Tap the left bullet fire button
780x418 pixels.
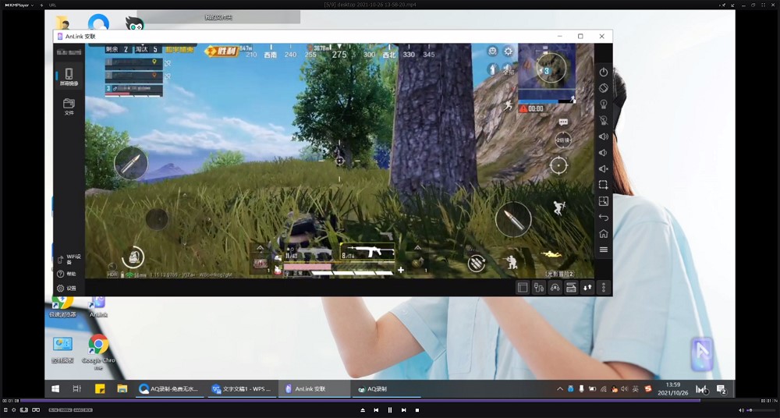click(131, 163)
